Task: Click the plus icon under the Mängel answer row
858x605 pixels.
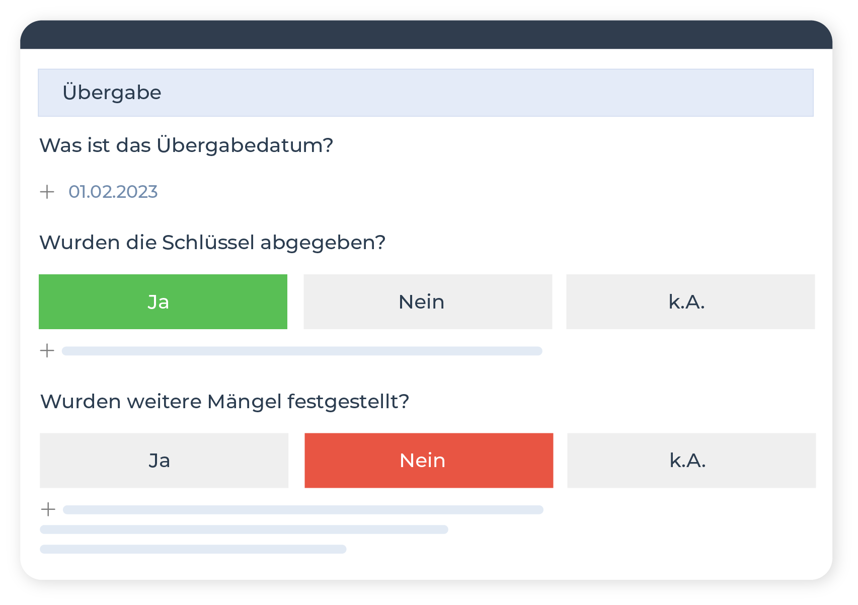Action: pos(48,509)
